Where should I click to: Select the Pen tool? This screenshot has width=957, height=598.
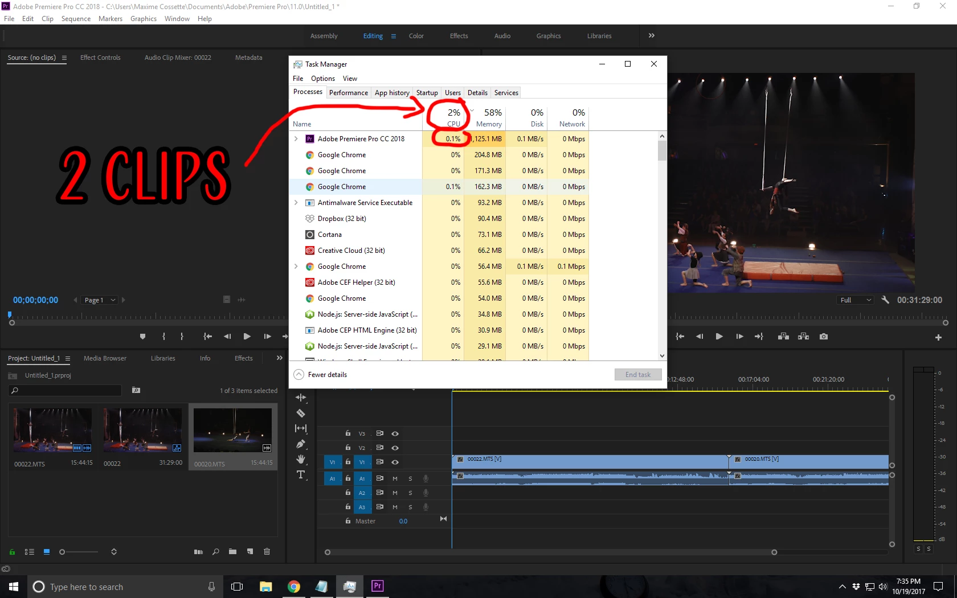(x=301, y=444)
